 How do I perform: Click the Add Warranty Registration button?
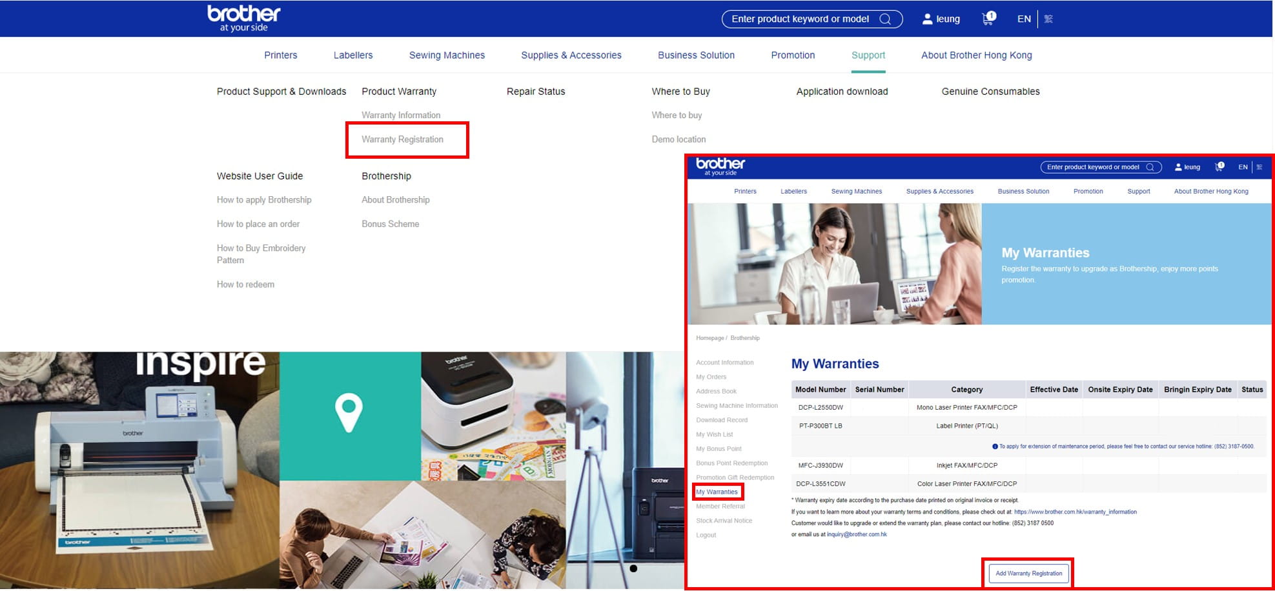click(1028, 573)
